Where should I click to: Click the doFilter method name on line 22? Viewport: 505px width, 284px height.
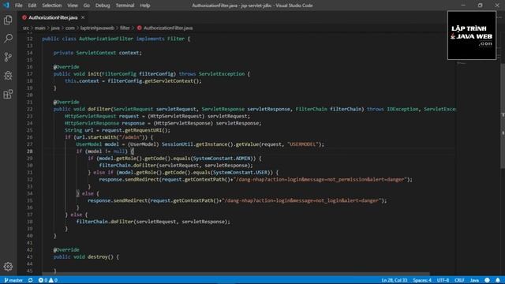99,109
